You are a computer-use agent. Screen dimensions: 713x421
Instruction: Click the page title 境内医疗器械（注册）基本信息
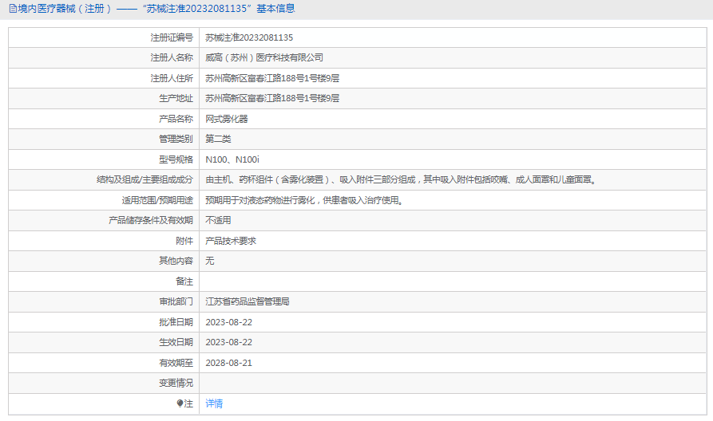pos(156,9)
